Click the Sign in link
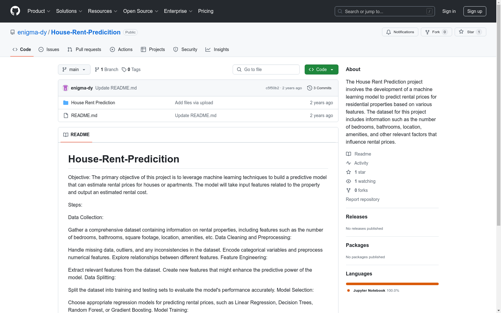Viewport: 501px width, 313px height. tap(449, 11)
